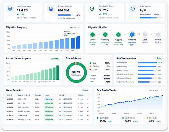Click the Records column header
This screenshot has width=169, height=132.
(x=38, y=95)
